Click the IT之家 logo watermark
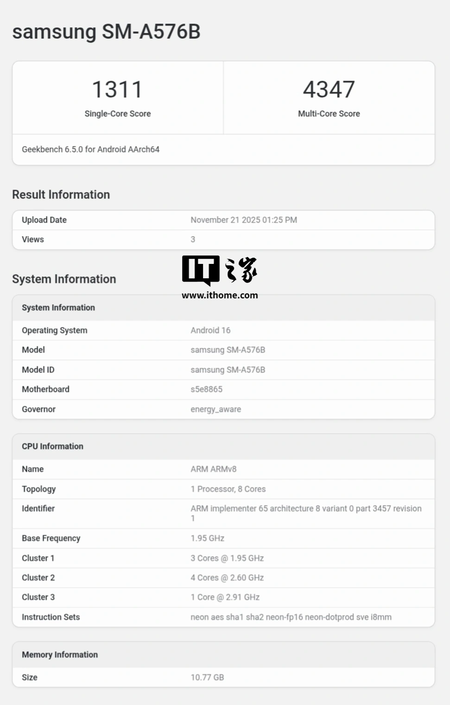450x705 pixels. [219, 270]
